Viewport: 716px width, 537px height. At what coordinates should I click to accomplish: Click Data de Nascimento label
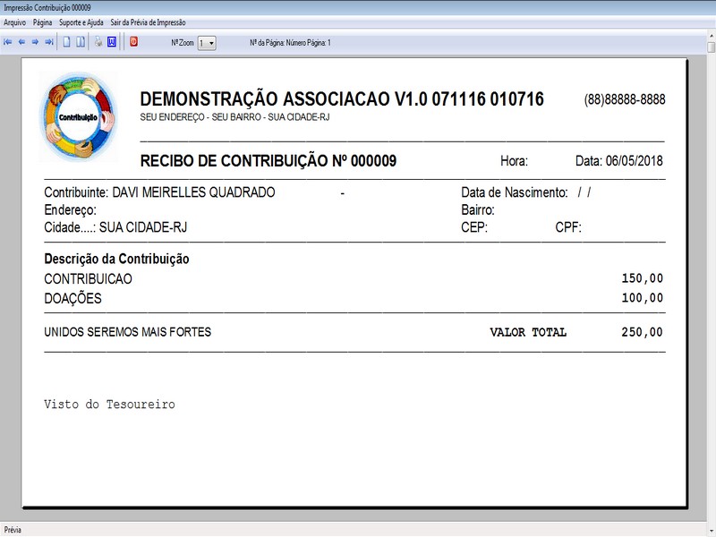(x=515, y=192)
